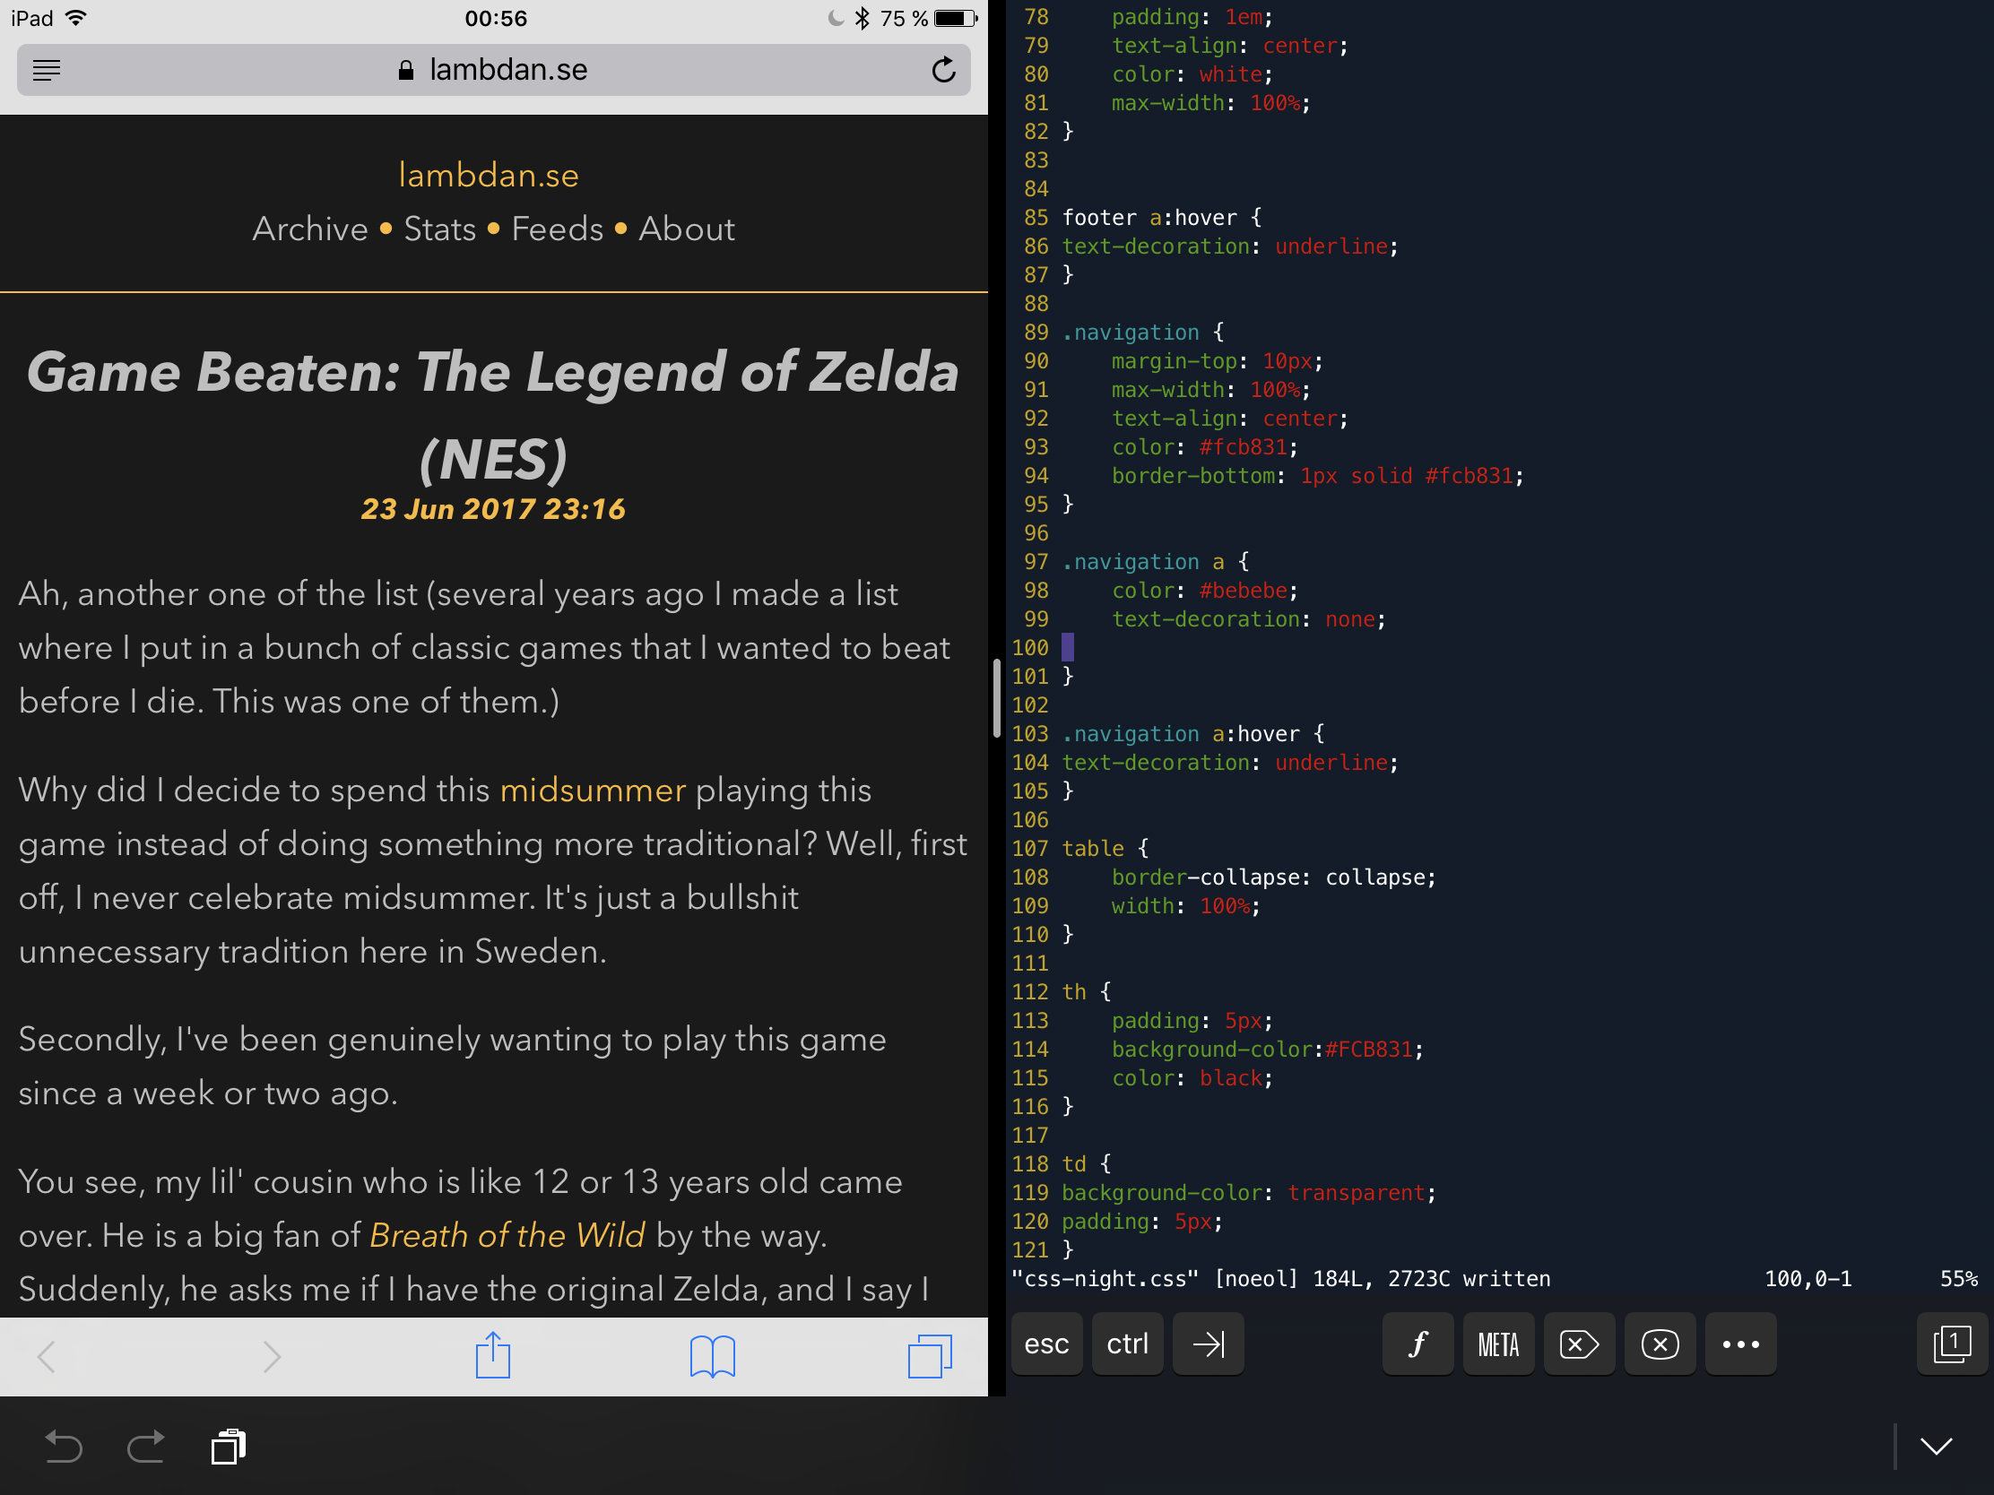Grab the split view divider handle

click(x=996, y=698)
